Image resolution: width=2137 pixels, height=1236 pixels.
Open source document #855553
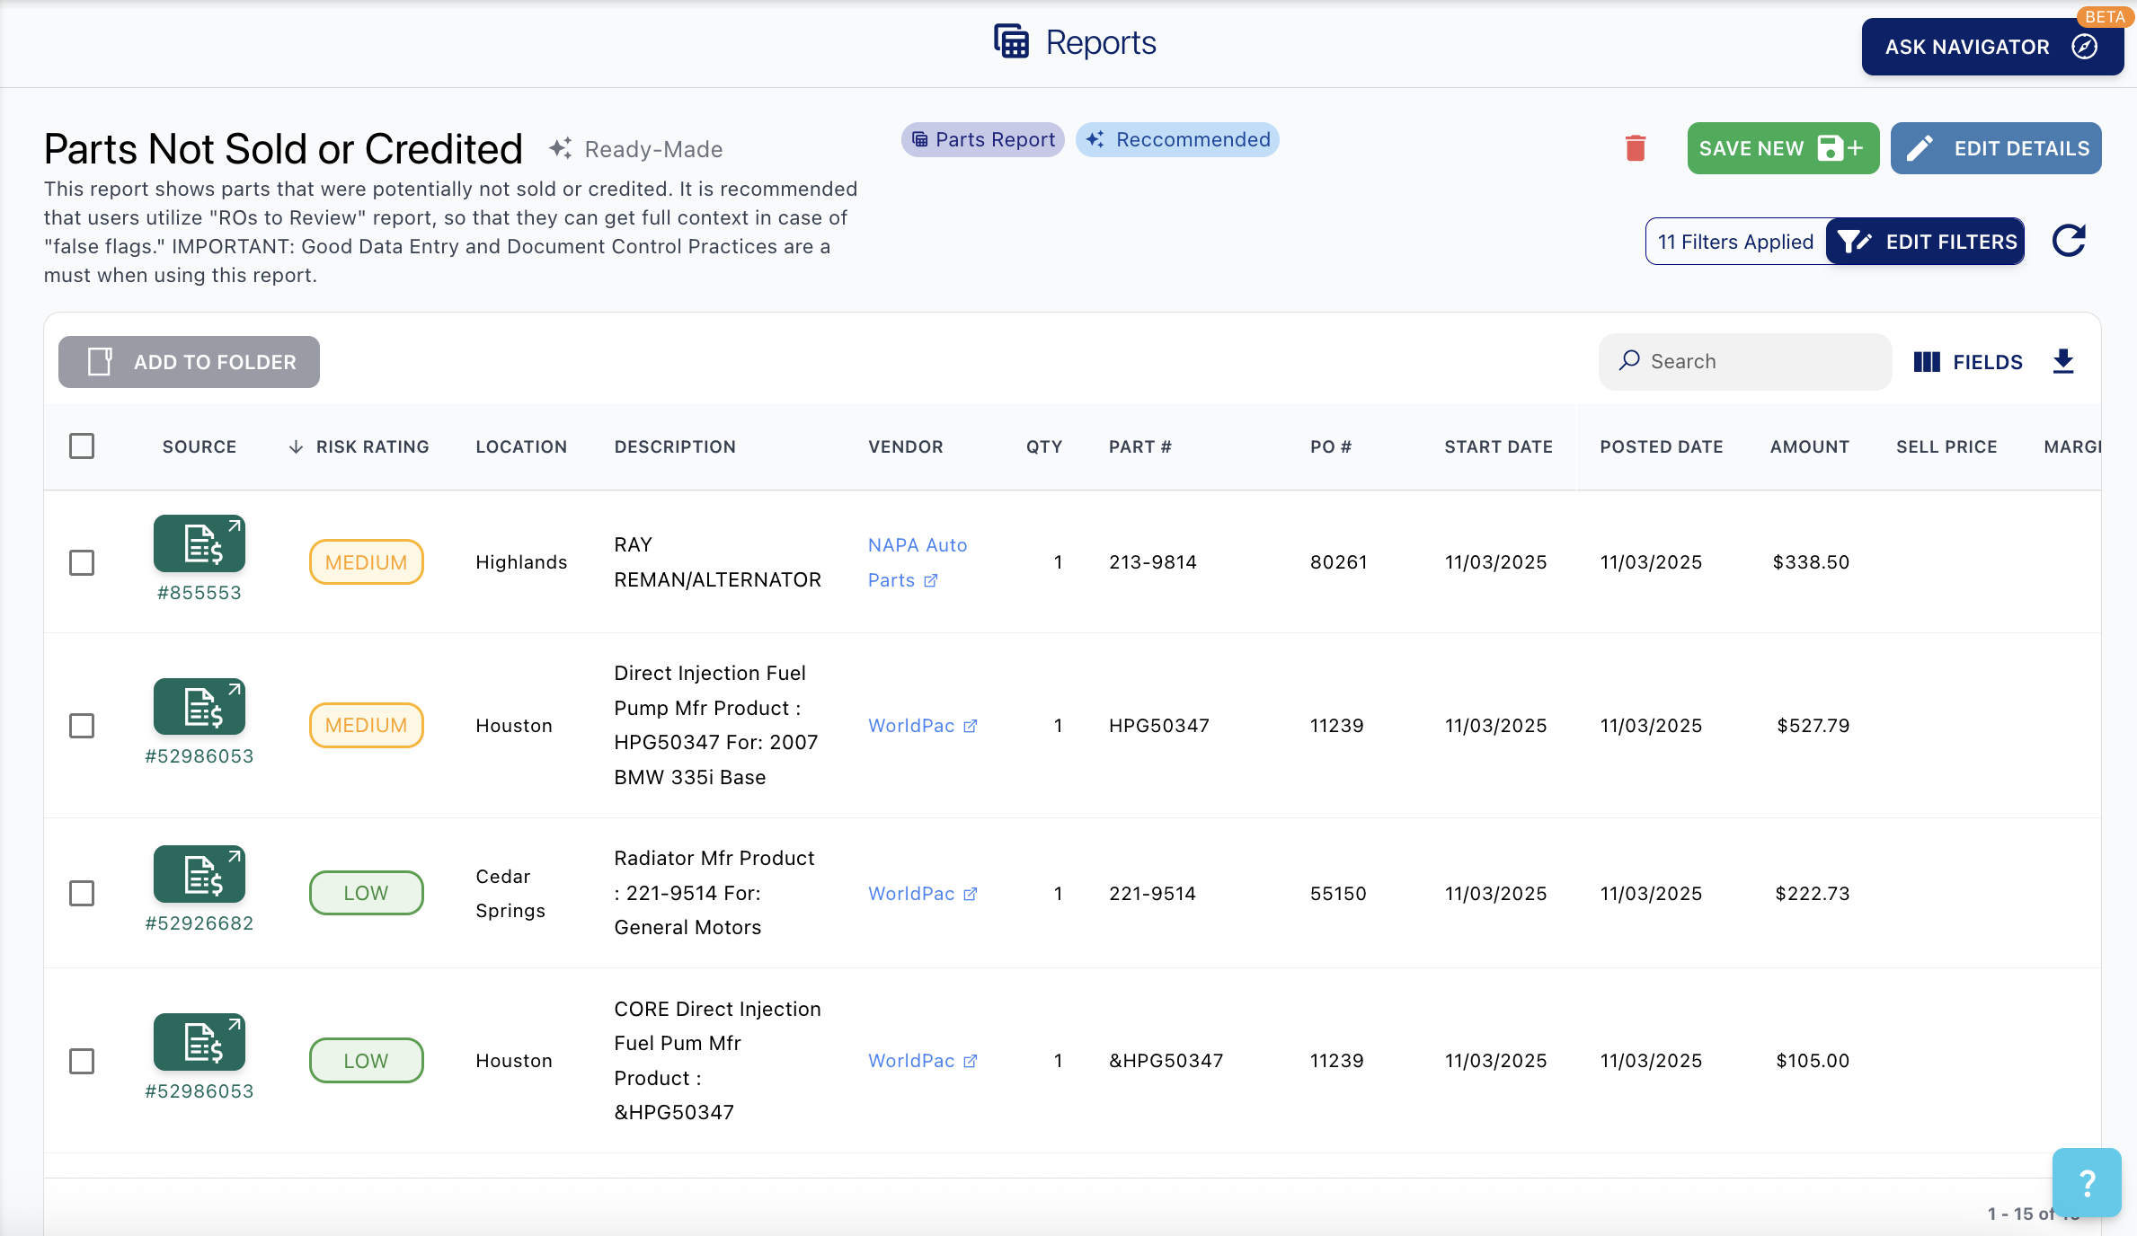pyautogui.click(x=199, y=543)
